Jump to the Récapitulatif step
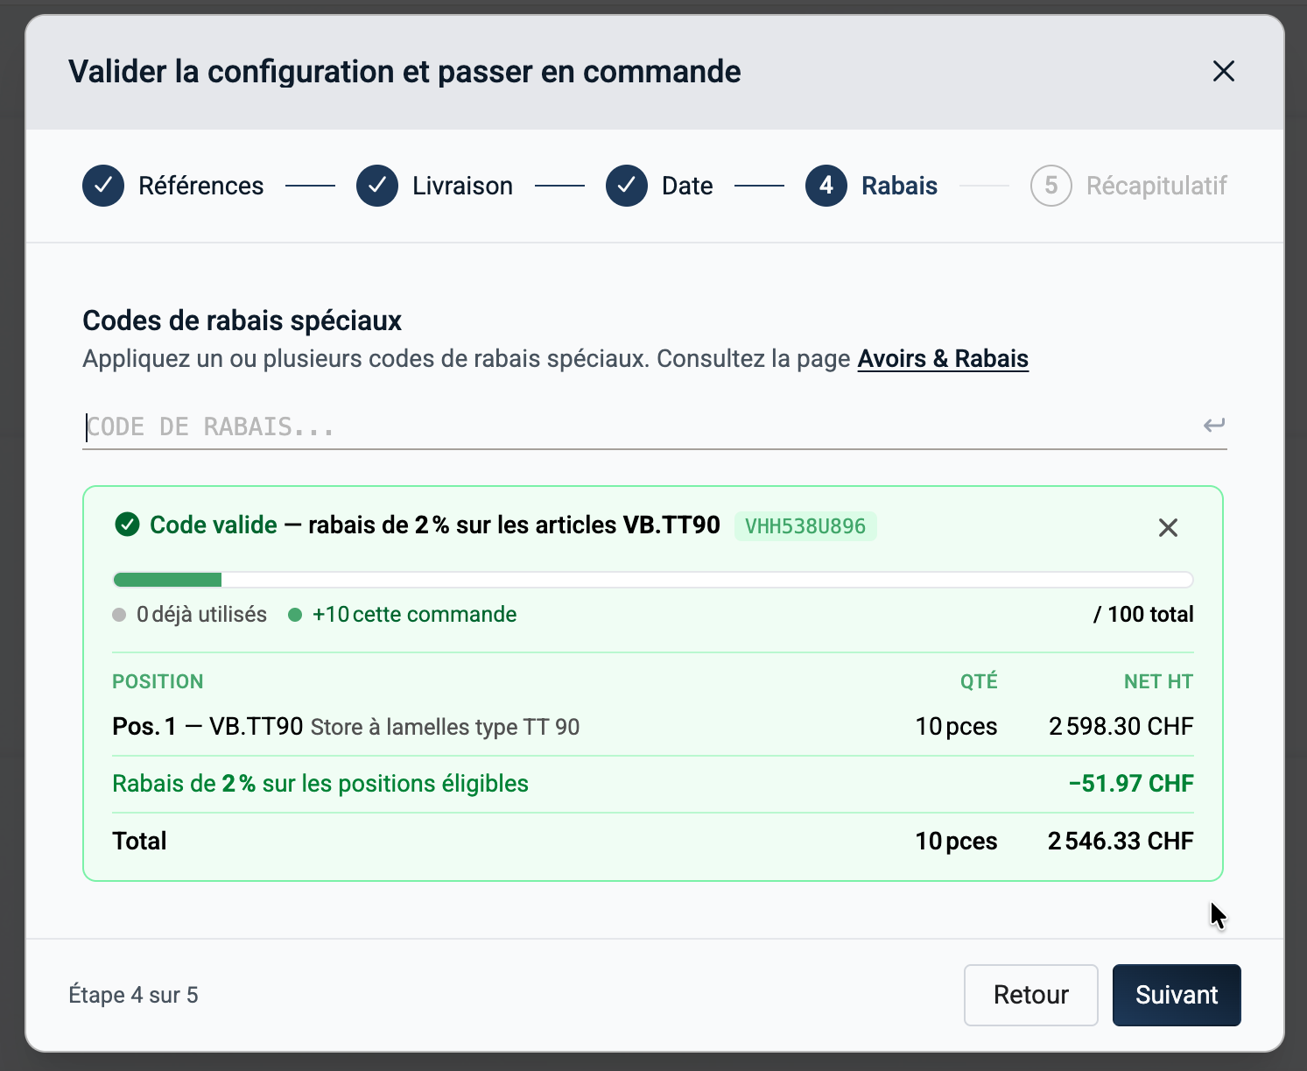Viewport: 1307px width, 1071px height. 1128,186
